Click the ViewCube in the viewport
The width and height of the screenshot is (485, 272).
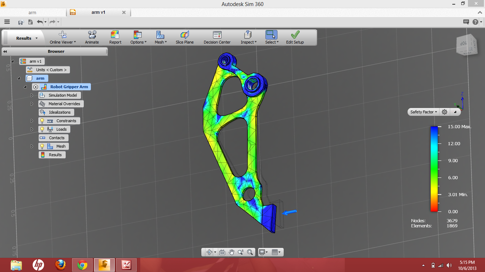point(467,44)
